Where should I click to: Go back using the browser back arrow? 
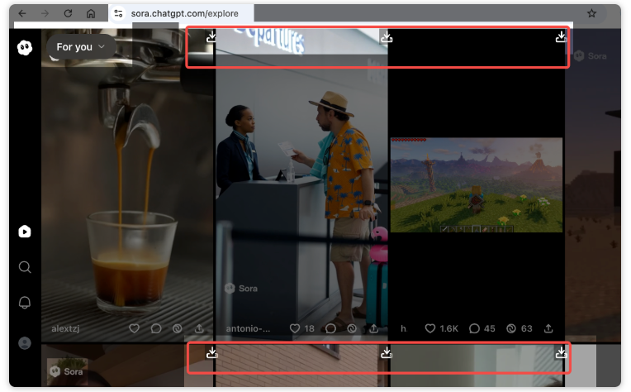pos(22,13)
